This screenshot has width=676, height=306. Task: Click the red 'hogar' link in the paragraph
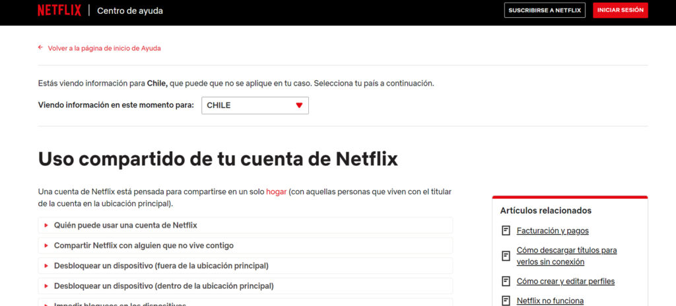pos(276,191)
